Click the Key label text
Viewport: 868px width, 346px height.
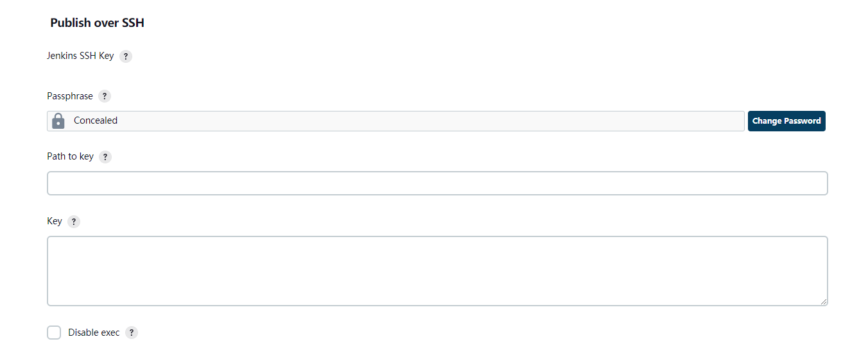coord(55,221)
